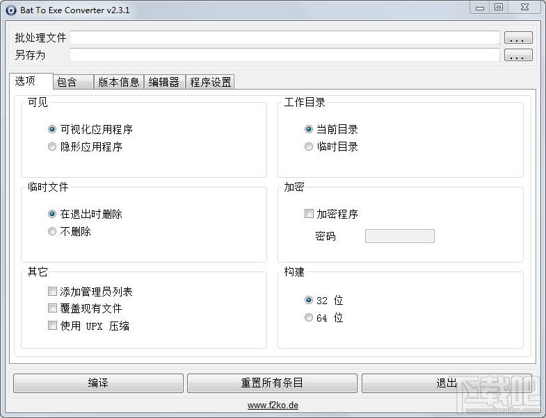The height and width of the screenshot is (418, 546).
Task: Select 可视化应用程序 radio option
Action: tap(90, 129)
